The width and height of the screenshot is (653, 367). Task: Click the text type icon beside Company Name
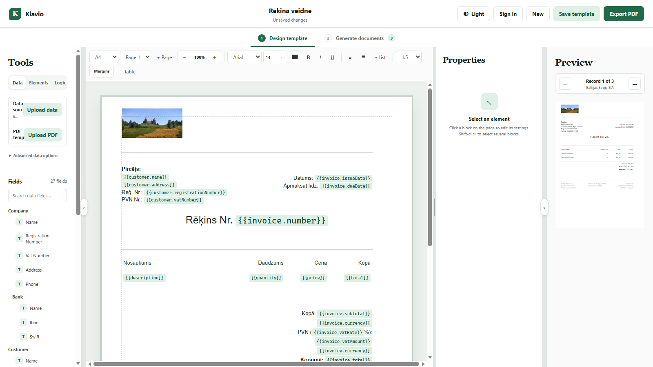click(x=19, y=222)
